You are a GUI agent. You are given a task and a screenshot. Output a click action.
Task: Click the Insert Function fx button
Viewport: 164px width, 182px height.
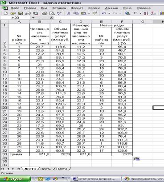pyautogui.click(x=52, y=18)
